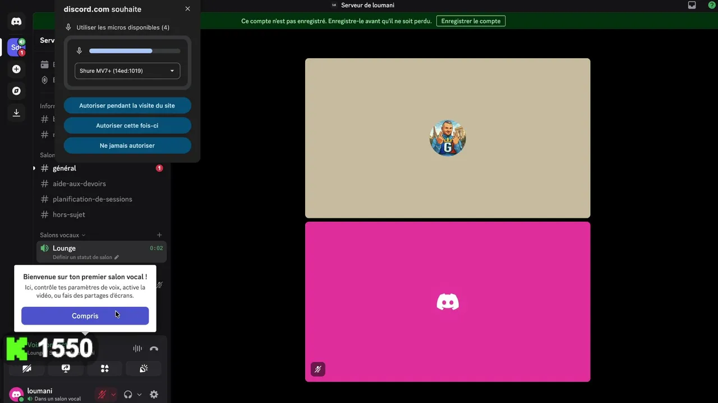Click the download apps arrow icon
This screenshot has height=403, width=718.
(x=16, y=113)
